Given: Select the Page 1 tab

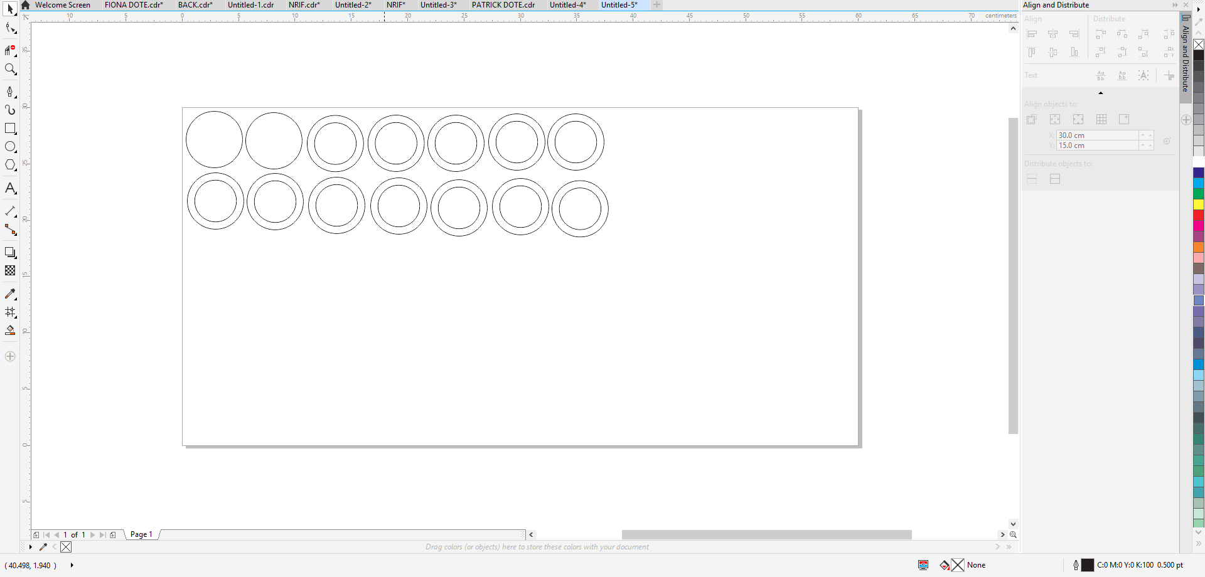Looking at the screenshot, I should [141, 535].
